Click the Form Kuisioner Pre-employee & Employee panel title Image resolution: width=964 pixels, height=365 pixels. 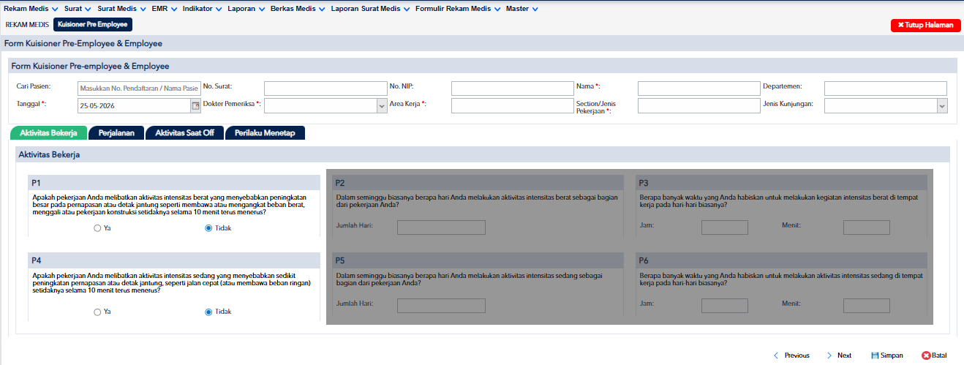(91, 66)
